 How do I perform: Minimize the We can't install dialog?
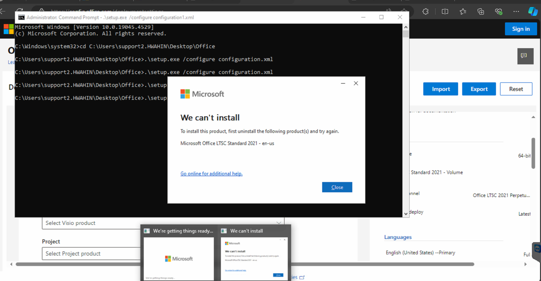(x=343, y=83)
